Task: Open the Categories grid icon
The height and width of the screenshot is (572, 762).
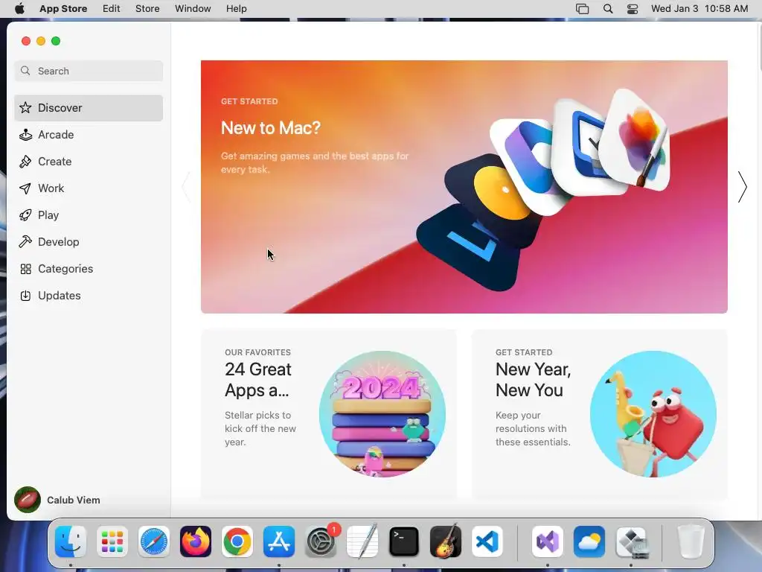Action: point(25,268)
